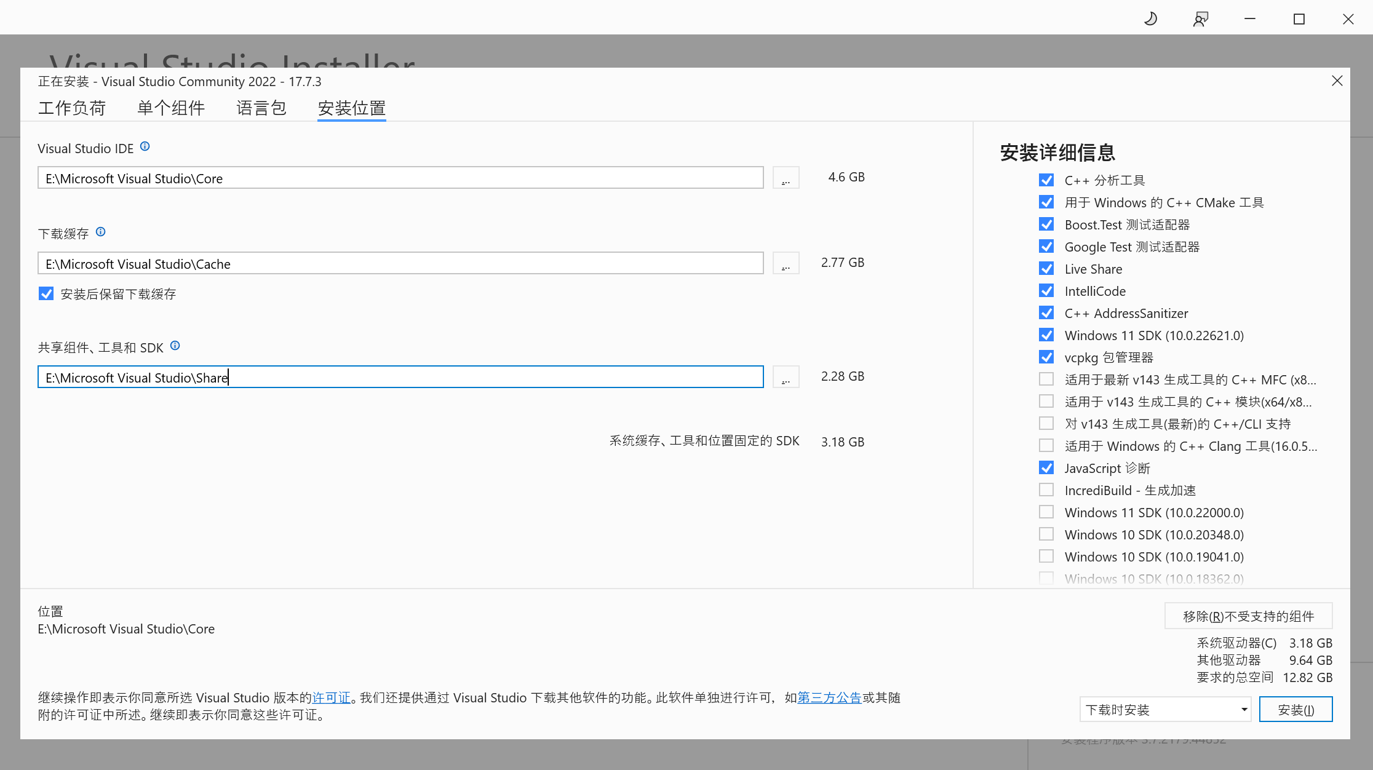Open the 许可证 link
This screenshot has width=1373, height=770.
332,697
